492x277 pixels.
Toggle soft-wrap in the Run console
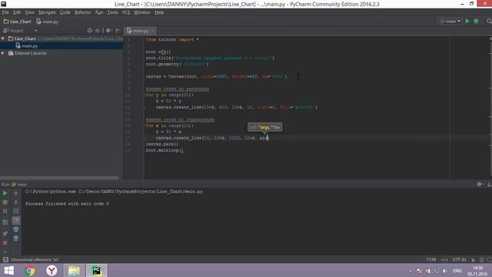point(16,212)
